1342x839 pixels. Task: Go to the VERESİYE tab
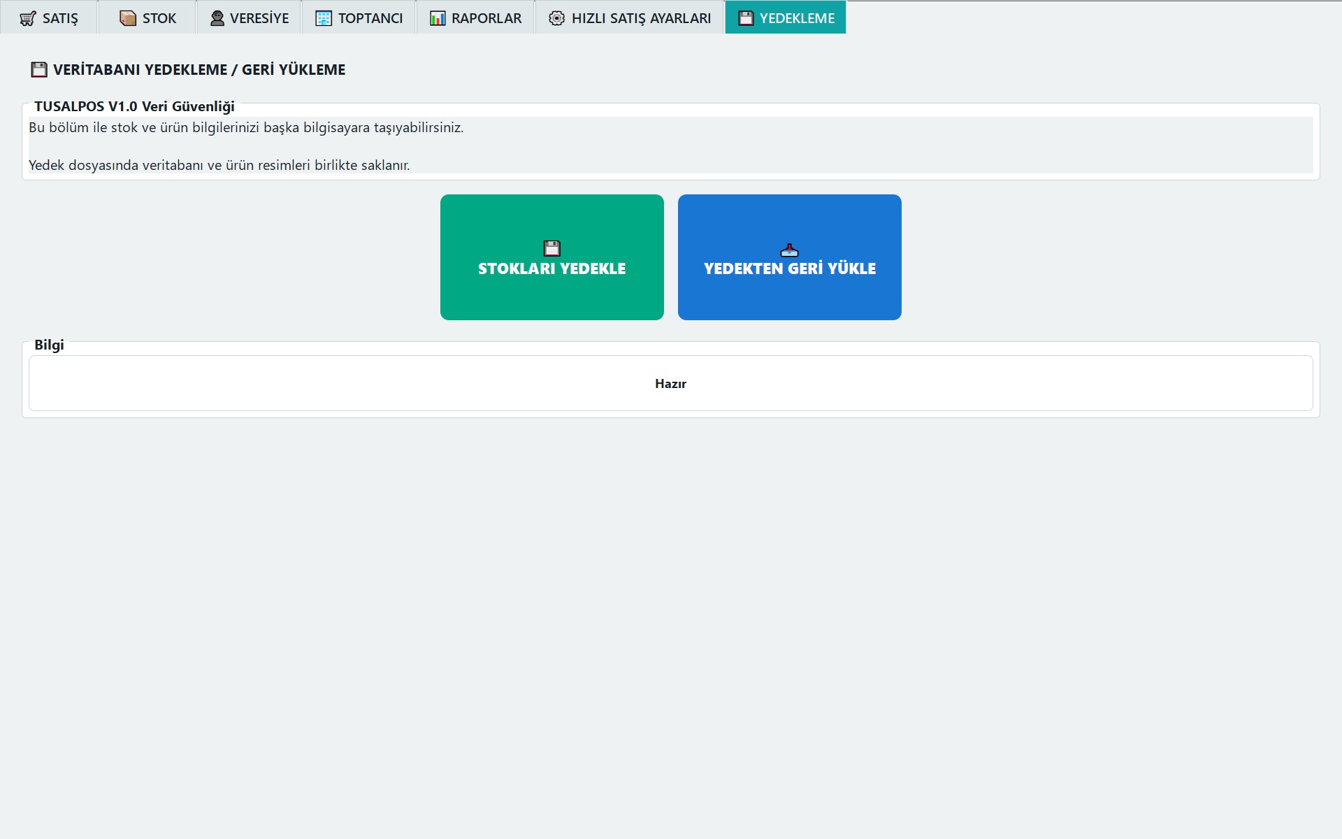click(249, 17)
